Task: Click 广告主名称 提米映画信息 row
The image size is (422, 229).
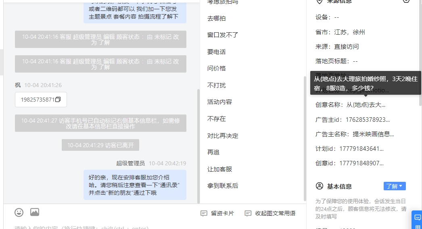Action: pyautogui.click(x=355, y=134)
